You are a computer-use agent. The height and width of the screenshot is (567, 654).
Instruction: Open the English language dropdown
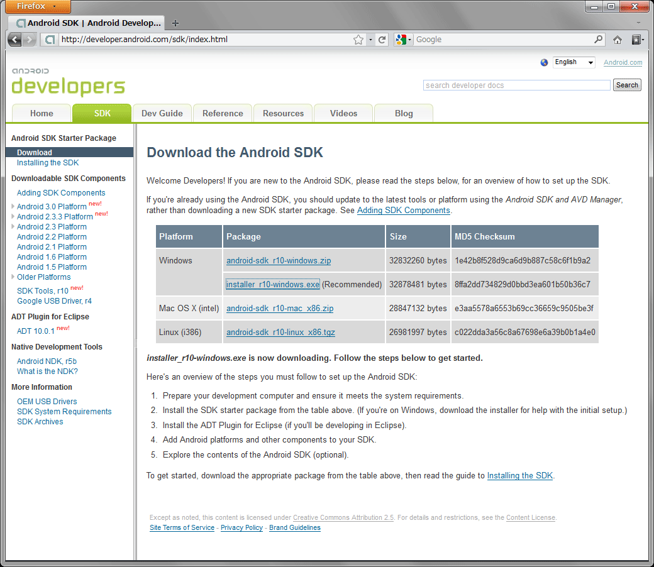(574, 62)
